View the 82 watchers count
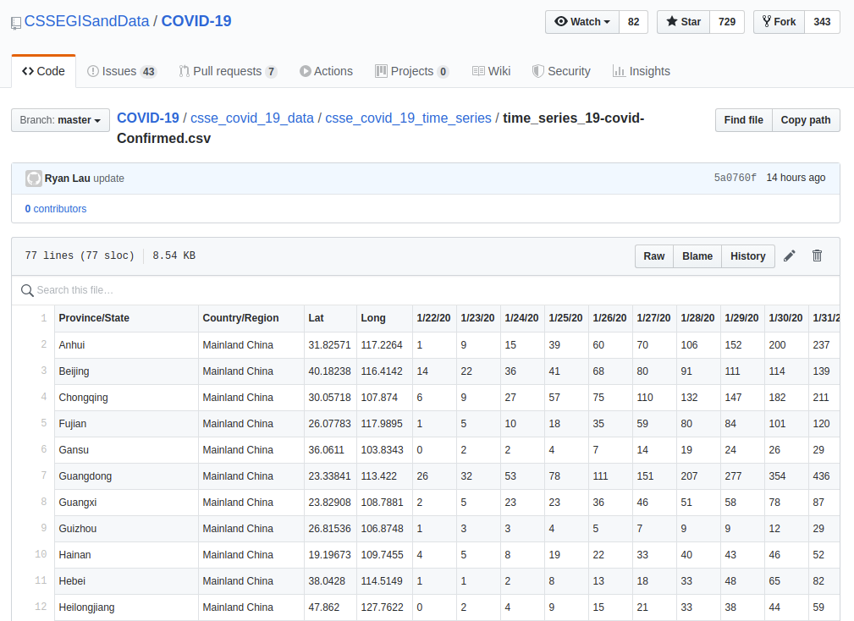Image resolution: width=854 pixels, height=621 pixels. click(633, 22)
